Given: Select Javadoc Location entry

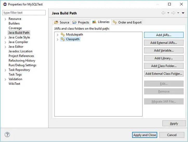Looking at the screenshot, I should click(x=20, y=51).
